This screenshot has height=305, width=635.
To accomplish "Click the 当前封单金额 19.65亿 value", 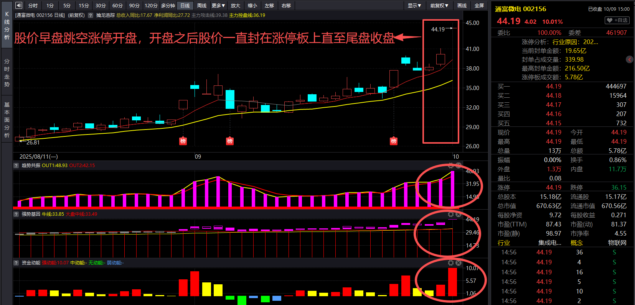I will (576, 51).
